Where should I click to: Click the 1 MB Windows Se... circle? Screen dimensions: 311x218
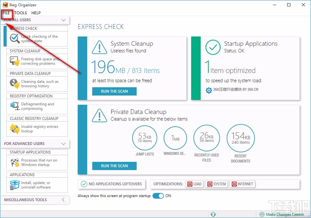click(175, 138)
